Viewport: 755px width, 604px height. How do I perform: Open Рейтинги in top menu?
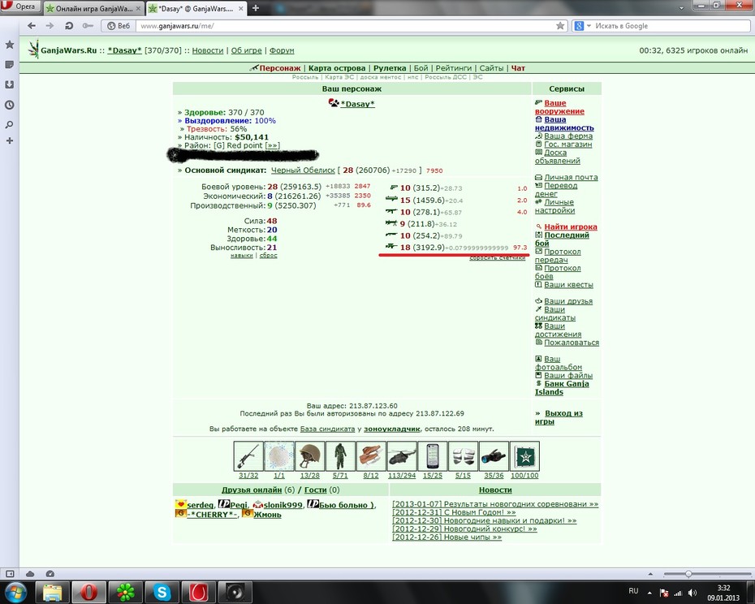pos(454,68)
